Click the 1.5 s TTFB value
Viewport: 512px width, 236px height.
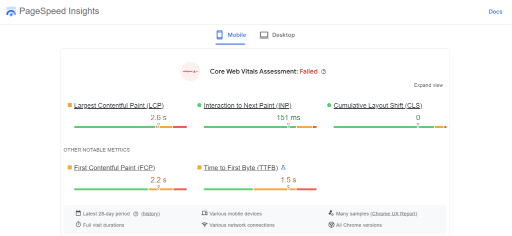coord(288,180)
